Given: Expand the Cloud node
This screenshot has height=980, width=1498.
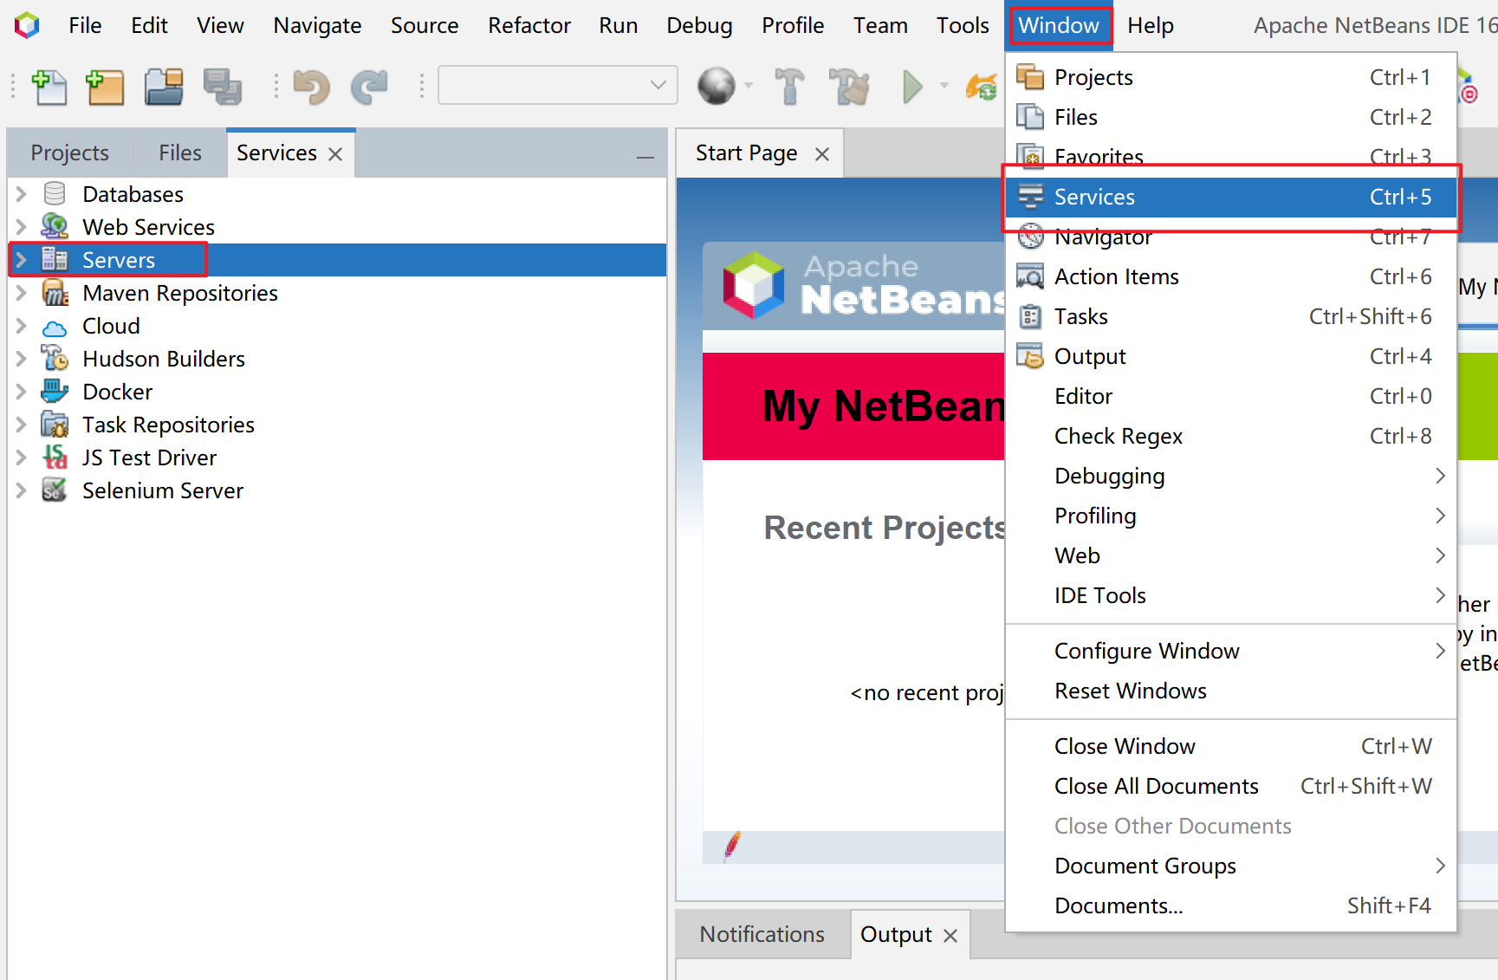Looking at the screenshot, I should coord(22,325).
